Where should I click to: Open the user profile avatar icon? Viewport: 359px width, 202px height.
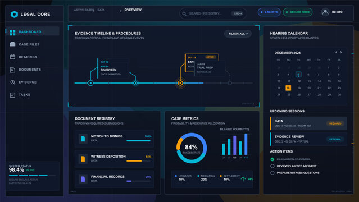[325, 12]
